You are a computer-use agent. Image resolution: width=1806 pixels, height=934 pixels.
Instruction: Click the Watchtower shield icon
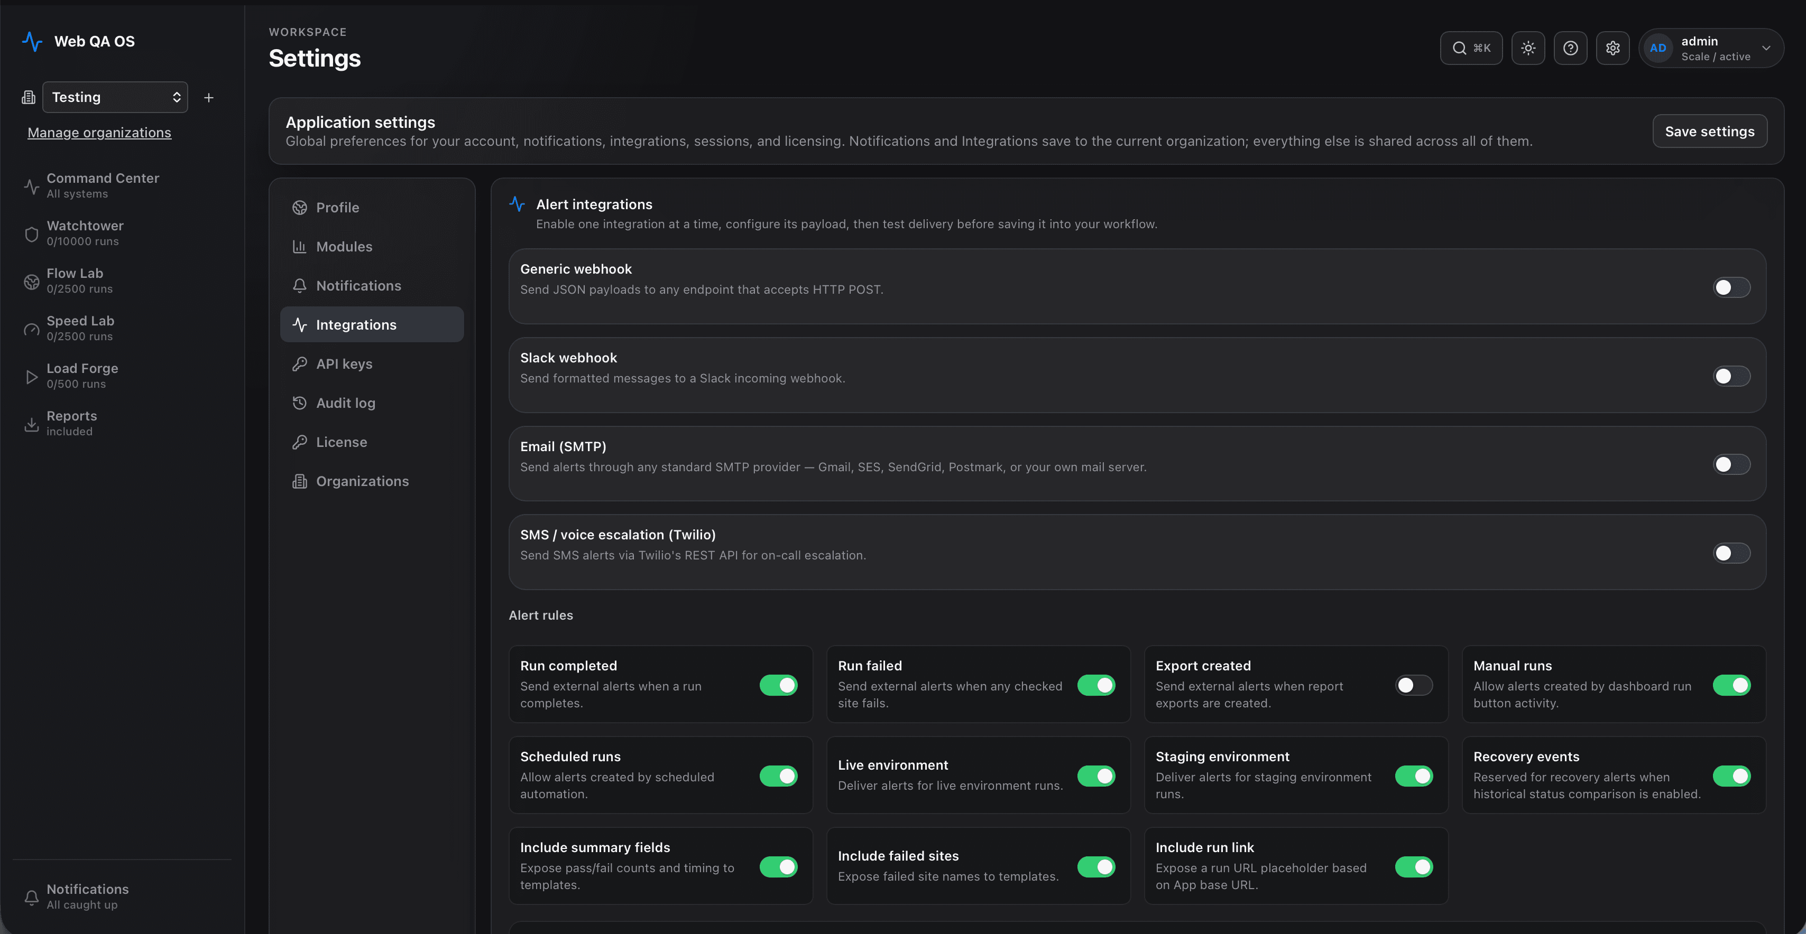pyautogui.click(x=32, y=234)
